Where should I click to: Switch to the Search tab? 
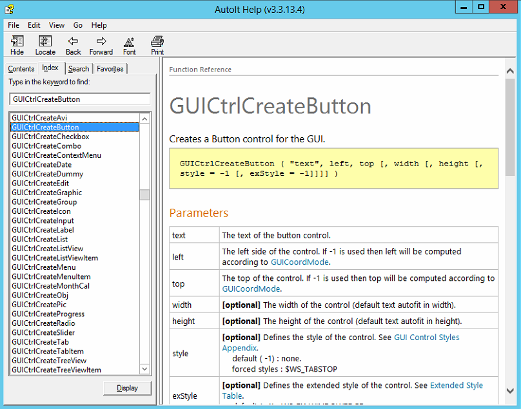tap(79, 69)
